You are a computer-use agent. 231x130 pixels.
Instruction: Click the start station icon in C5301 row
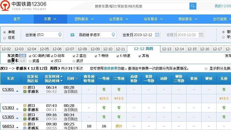pos(25,88)
